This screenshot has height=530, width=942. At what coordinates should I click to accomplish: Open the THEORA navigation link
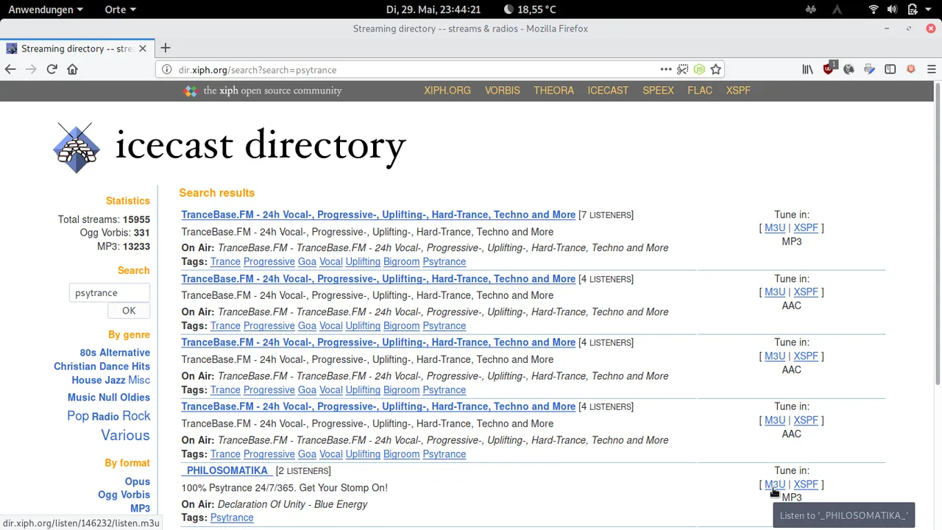tap(553, 91)
